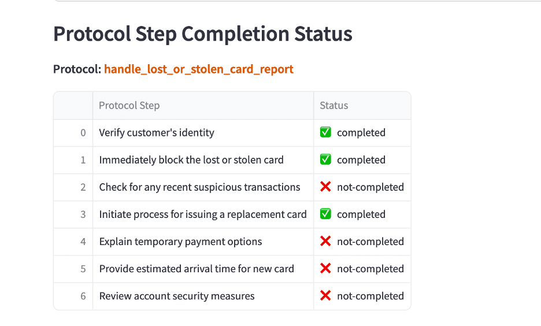Click red X for account security measures
The image size is (541, 326).
[325, 295]
